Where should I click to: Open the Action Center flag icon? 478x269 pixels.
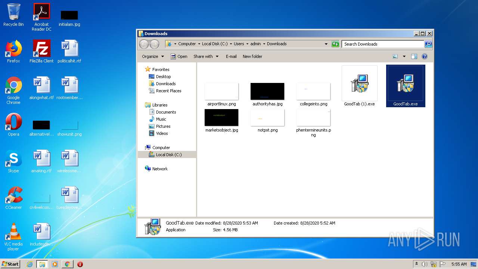point(443,264)
